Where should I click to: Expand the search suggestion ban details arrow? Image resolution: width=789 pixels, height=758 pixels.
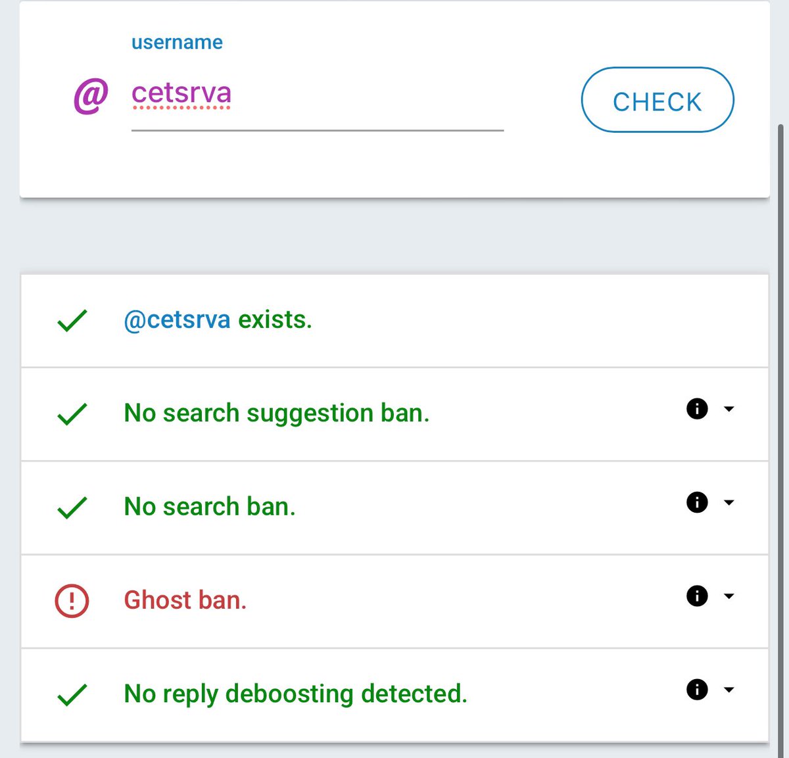(x=729, y=409)
